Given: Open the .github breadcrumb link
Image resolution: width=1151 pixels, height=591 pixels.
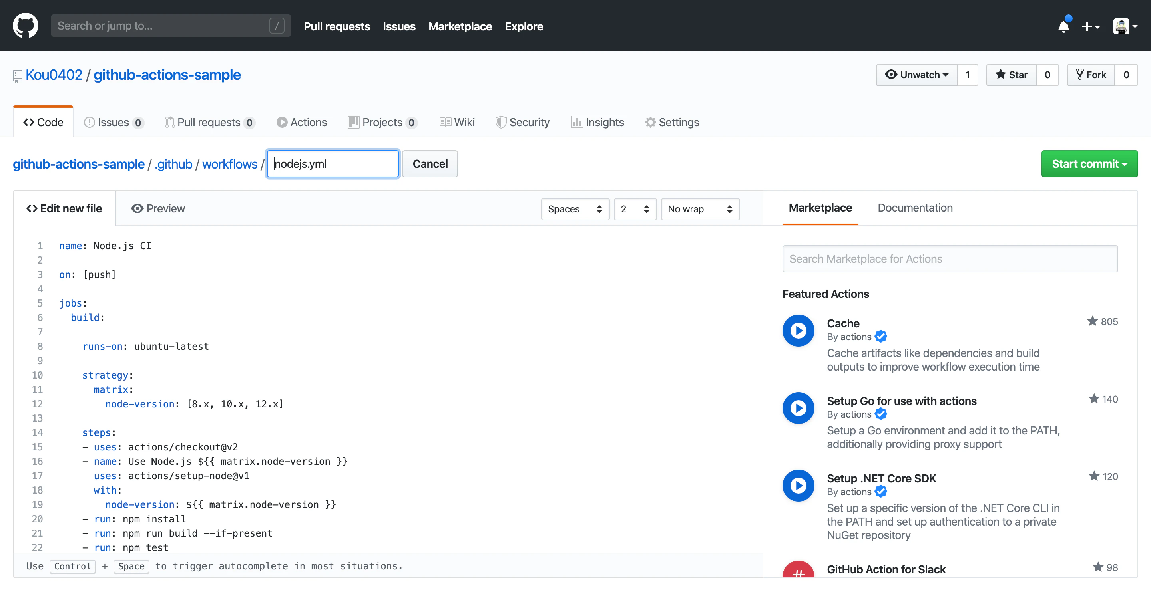Looking at the screenshot, I should (x=173, y=164).
